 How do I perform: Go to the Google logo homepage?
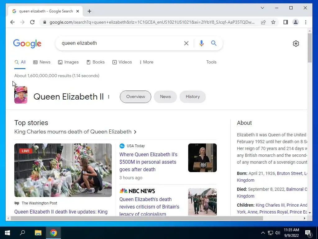(x=27, y=44)
